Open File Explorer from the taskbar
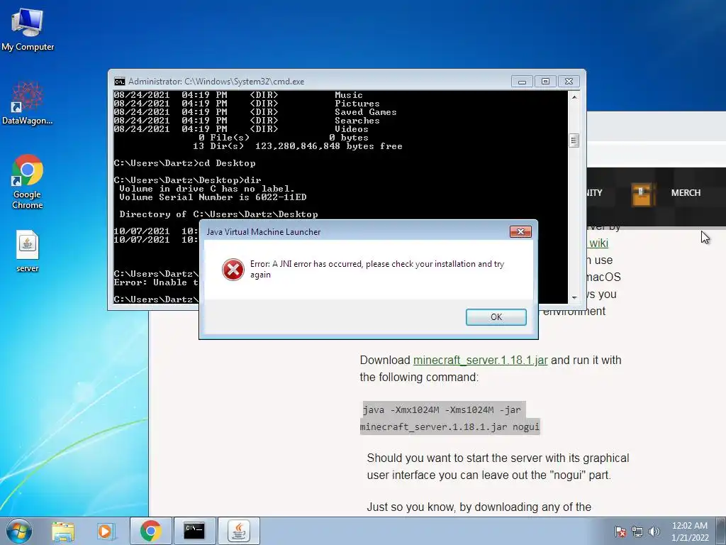The image size is (726, 545). coord(63,531)
